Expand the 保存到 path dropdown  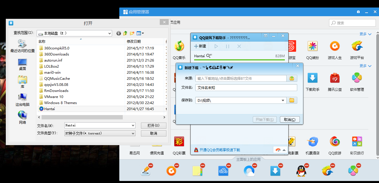[x=283, y=100]
